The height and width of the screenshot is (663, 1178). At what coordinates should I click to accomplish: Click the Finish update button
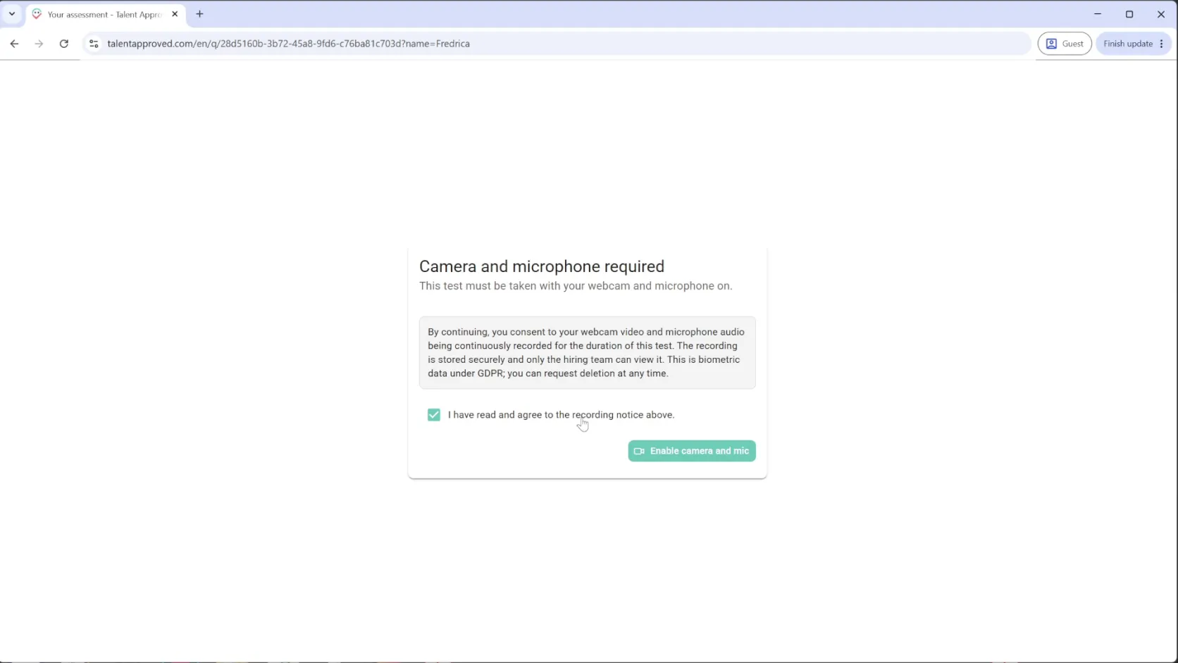1127,44
